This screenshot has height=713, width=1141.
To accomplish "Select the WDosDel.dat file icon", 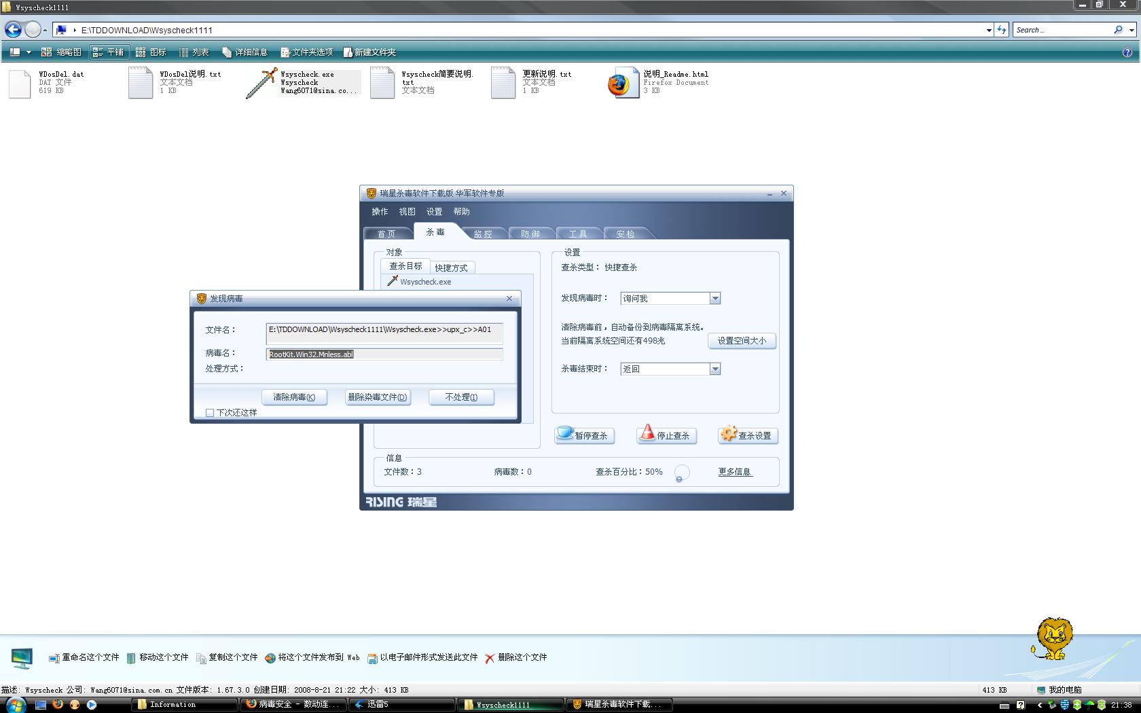I will (x=20, y=84).
